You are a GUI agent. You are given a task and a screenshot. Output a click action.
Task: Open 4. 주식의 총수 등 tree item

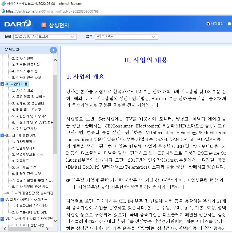tap(25, 71)
